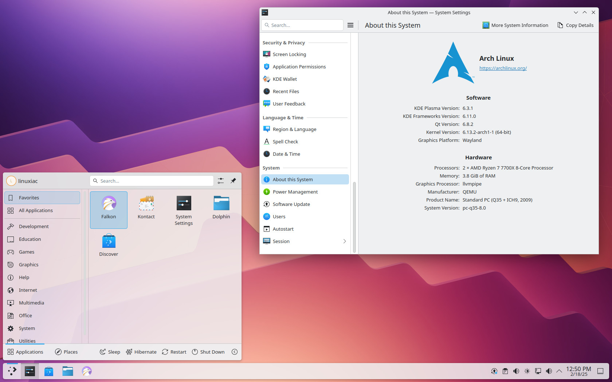This screenshot has height=382, width=612.
Task: Click the Sleep button
Action: (110, 352)
